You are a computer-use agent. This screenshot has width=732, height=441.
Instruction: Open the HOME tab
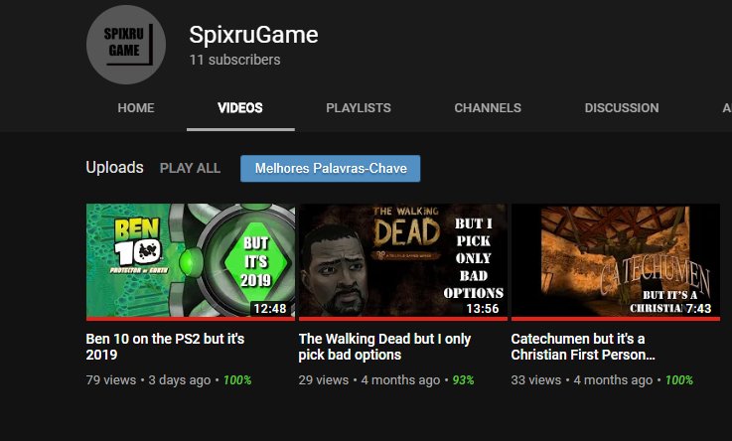tap(136, 108)
